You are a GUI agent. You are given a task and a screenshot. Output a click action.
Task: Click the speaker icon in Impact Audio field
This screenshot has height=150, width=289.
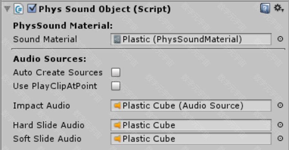click(117, 106)
